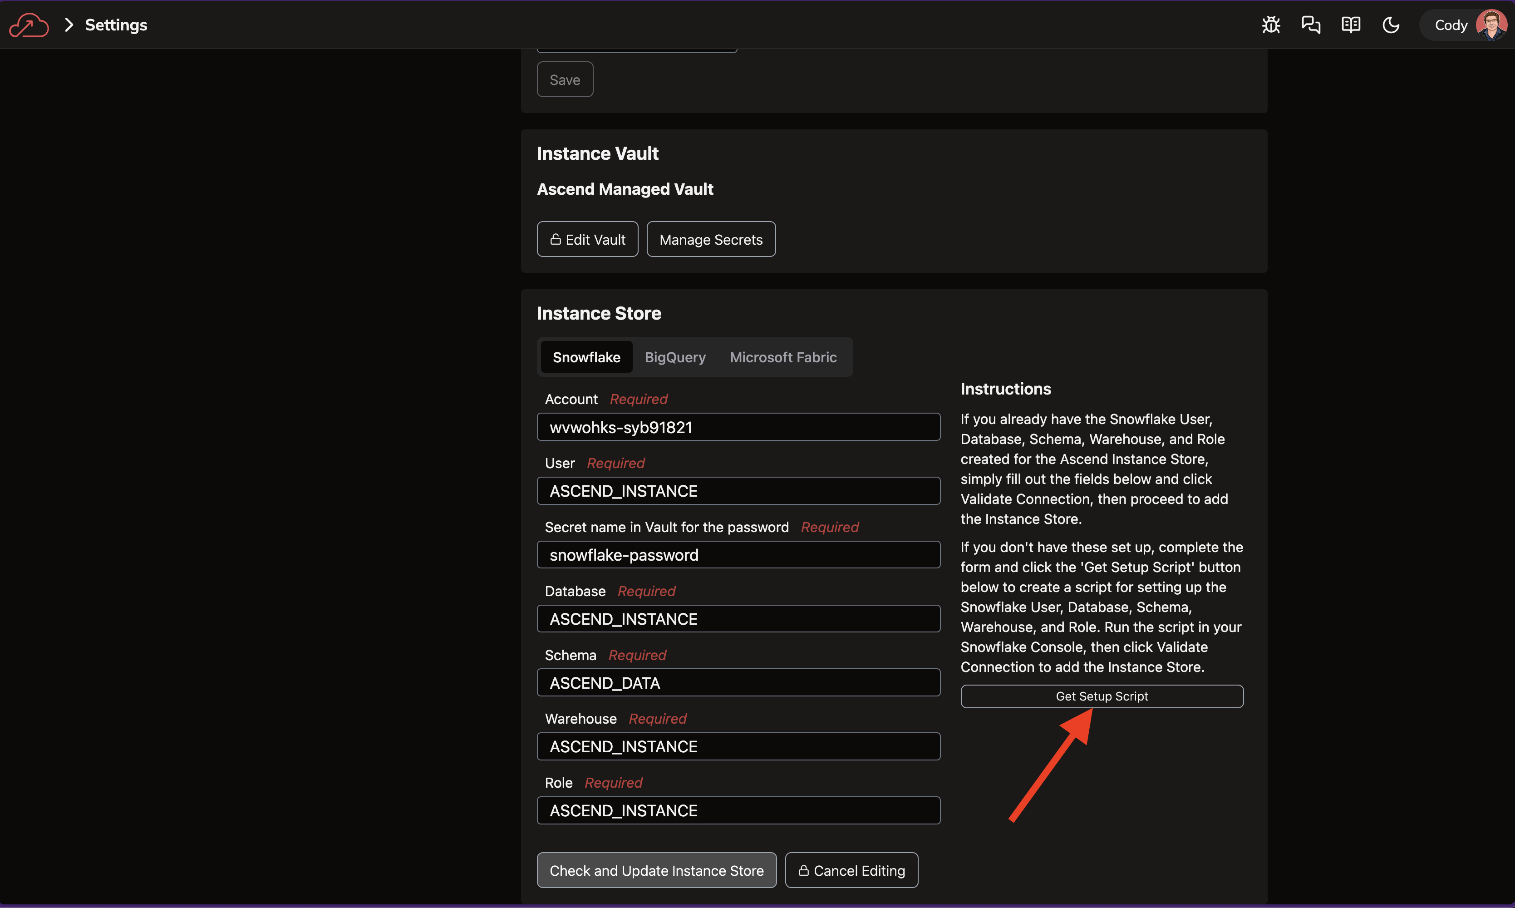Open Manage Secrets panel
The image size is (1515, 908).
(710, 238)
